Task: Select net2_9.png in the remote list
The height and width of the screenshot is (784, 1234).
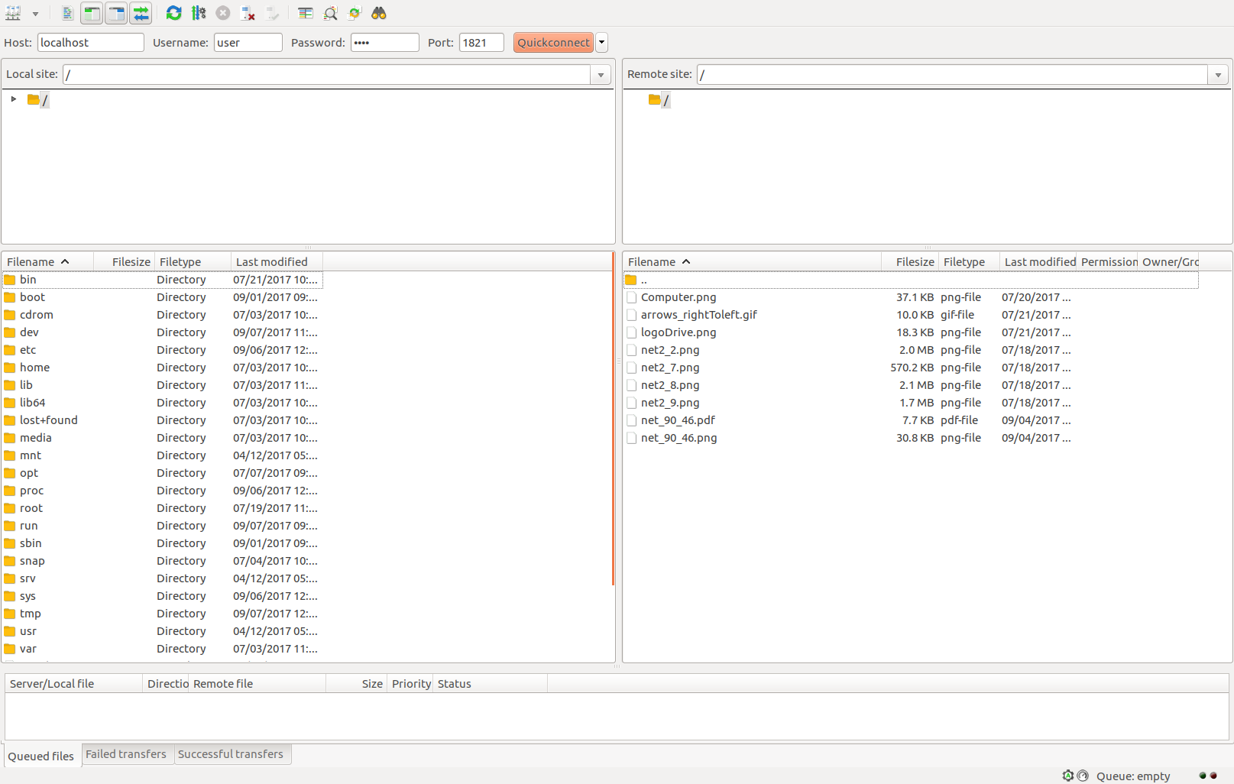Action: click(x=911, y=403)
